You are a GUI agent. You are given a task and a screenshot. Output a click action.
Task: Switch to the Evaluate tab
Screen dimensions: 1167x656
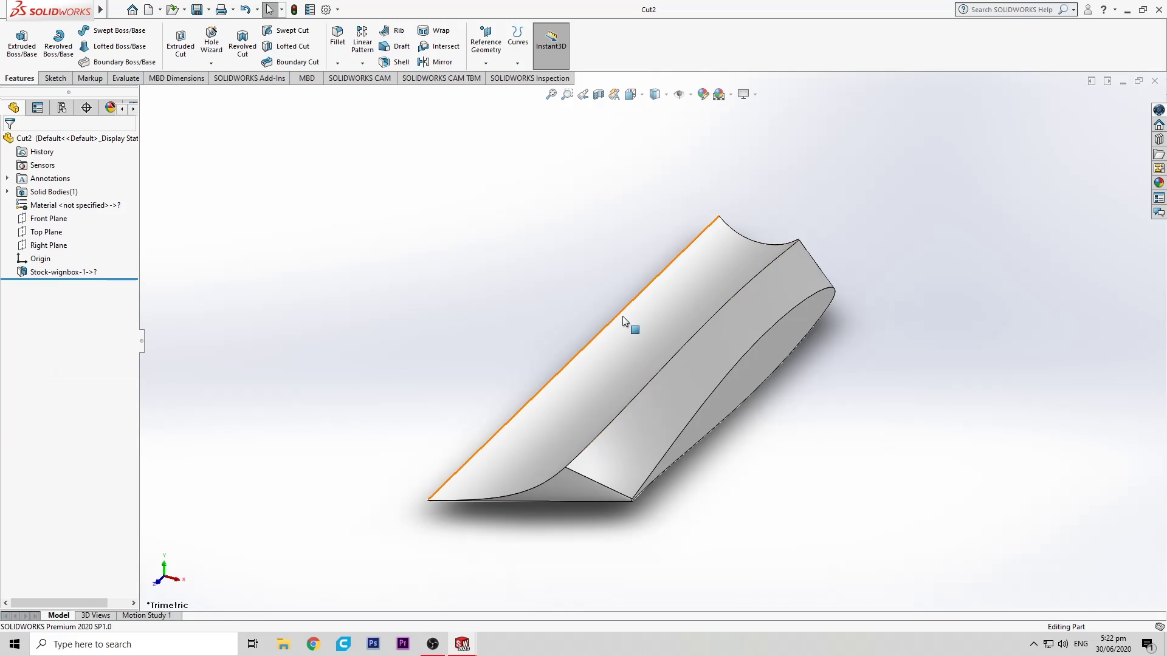(126, 78)
